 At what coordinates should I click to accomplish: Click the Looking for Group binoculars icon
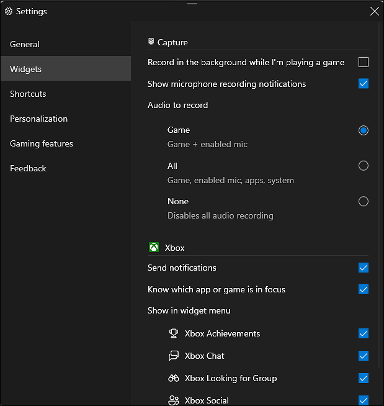coord(174,378)
